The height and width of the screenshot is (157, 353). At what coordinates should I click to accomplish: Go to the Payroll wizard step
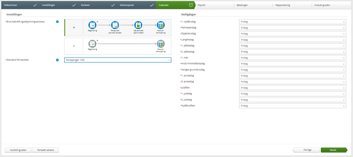coord(214,5)
